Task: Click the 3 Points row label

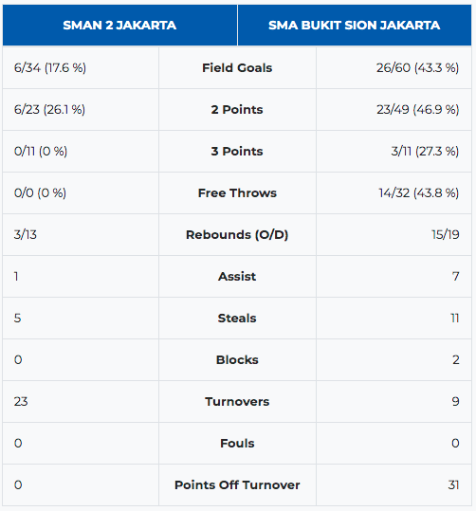Action: click(237, 152)
